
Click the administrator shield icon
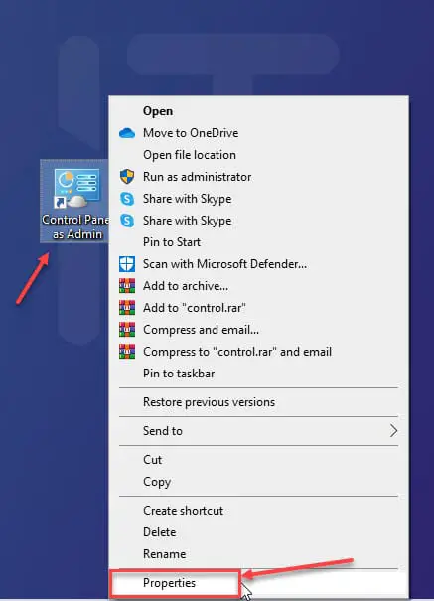(x=127, y=177)
